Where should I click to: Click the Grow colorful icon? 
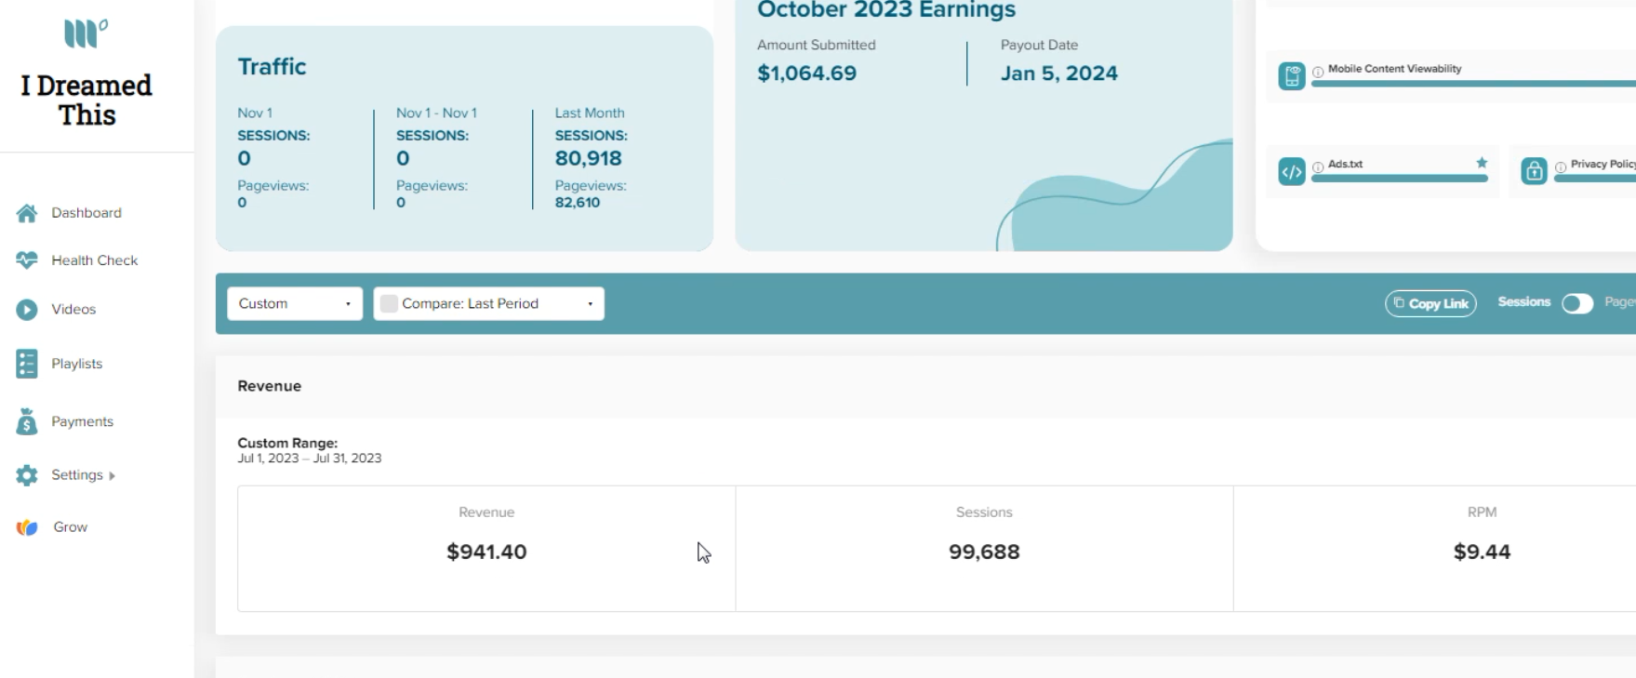tap(27, 527)
